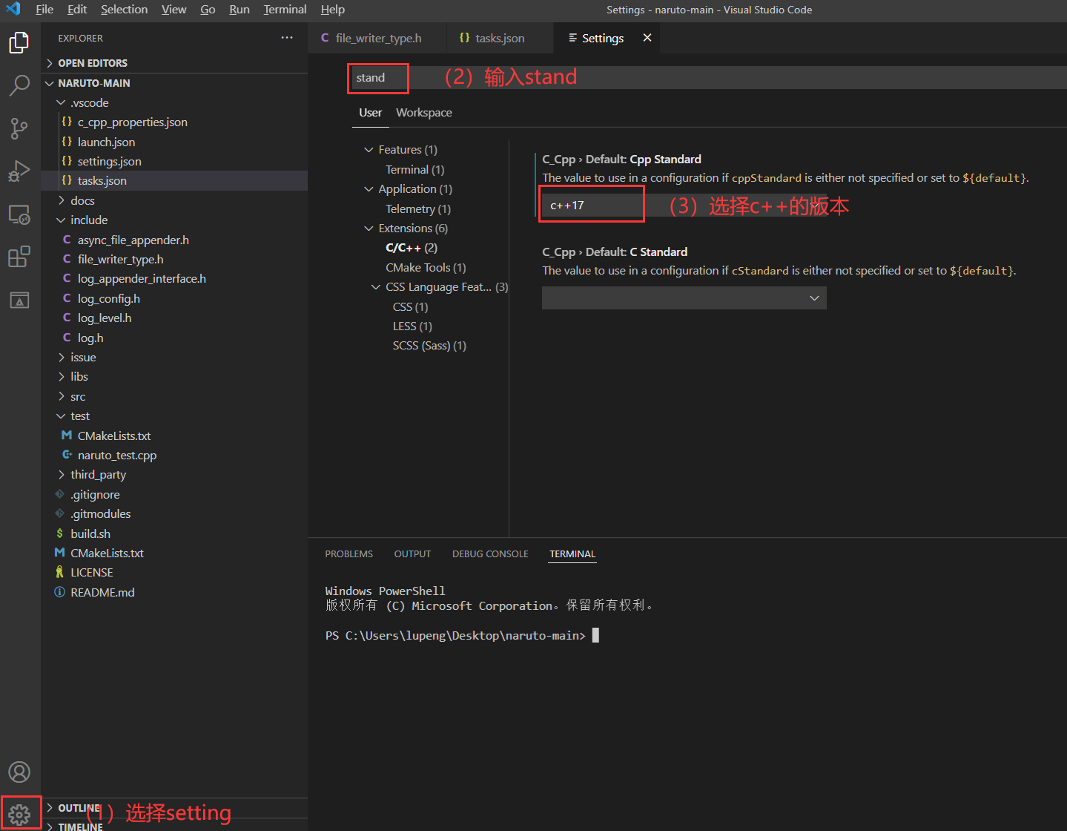Open the empty C Standard dropdown

683,298
